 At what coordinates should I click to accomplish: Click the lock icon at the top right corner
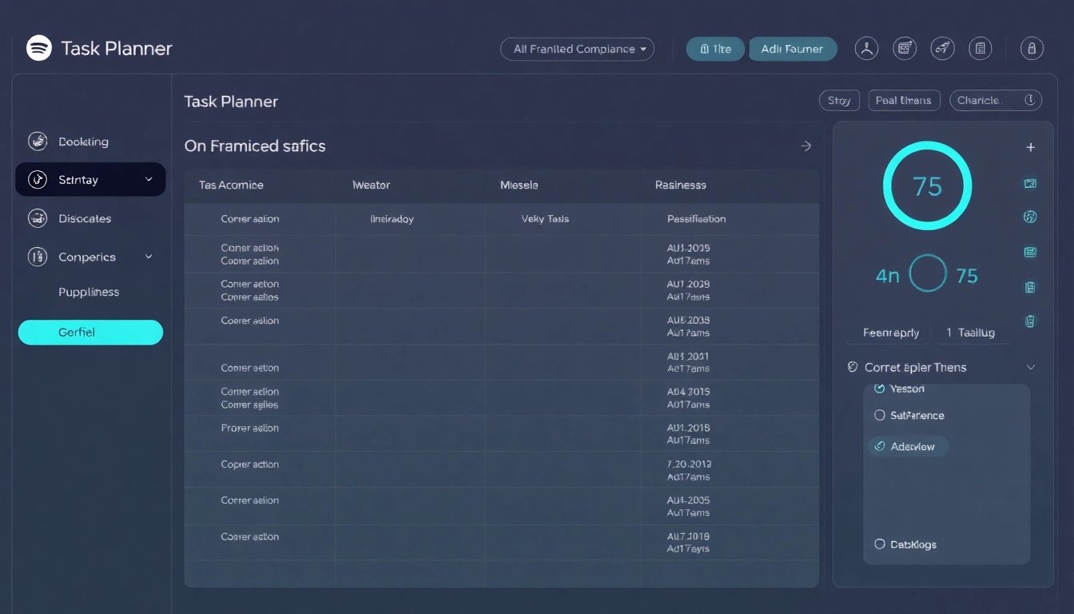tap(1031, 48)
